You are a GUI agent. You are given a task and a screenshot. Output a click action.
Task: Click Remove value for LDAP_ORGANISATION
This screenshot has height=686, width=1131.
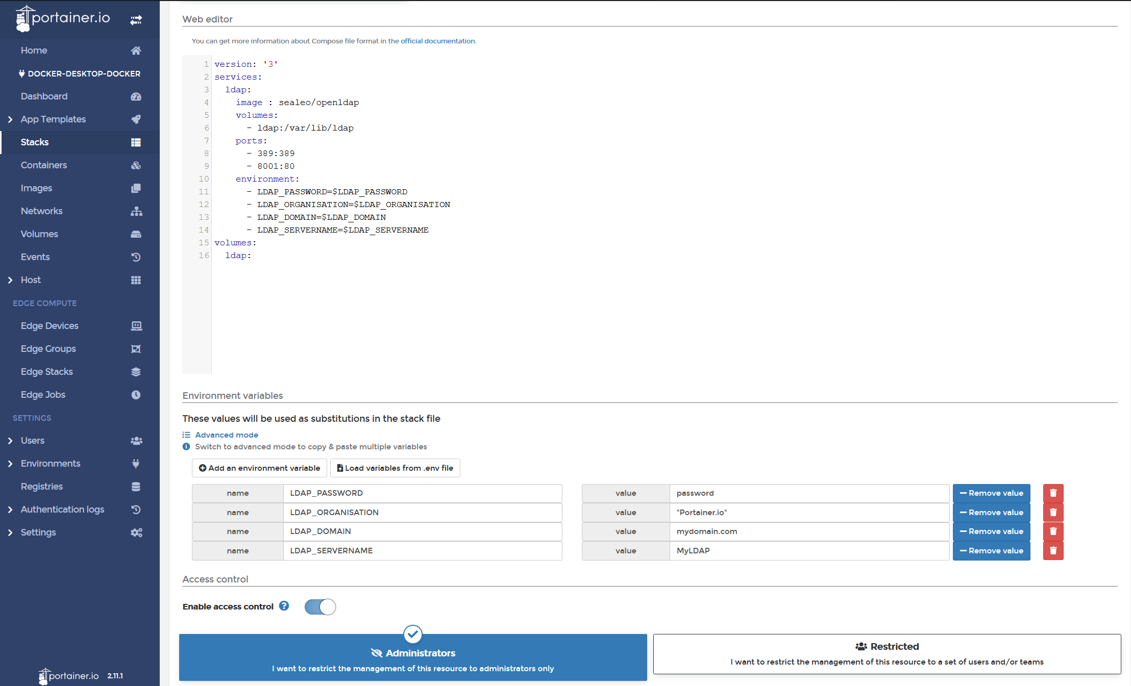point(991,512)
